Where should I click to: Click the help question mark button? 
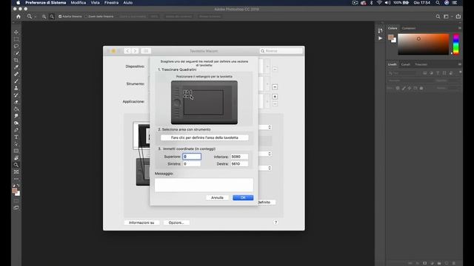[x=276, y=222]
